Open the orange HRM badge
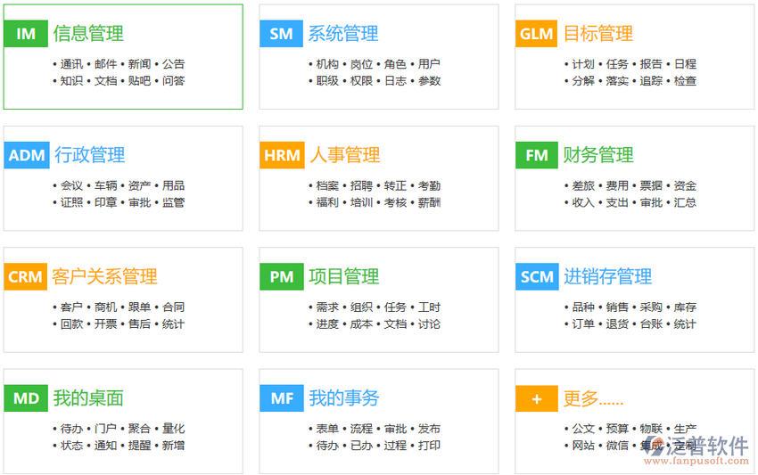The image size is (758, 475). [281, 156]
